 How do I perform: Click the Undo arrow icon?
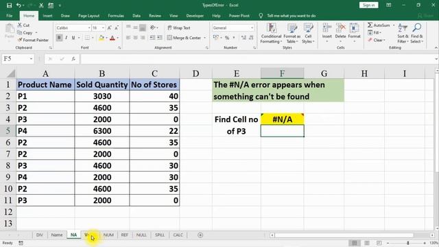(x=19, y=5)
